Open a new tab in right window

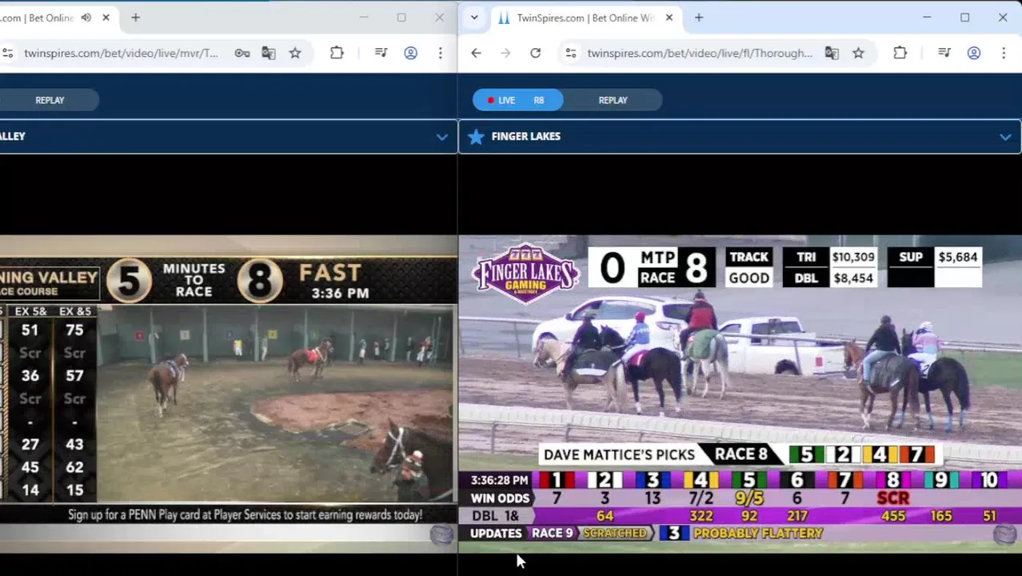tap(698, 18)
